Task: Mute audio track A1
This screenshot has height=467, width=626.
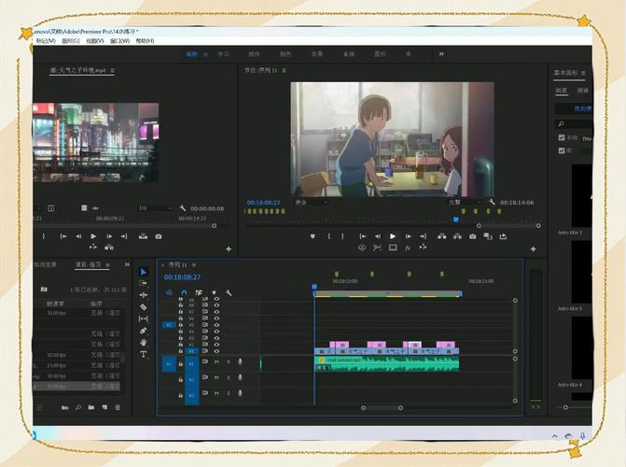Action: (x=216, y=361)
